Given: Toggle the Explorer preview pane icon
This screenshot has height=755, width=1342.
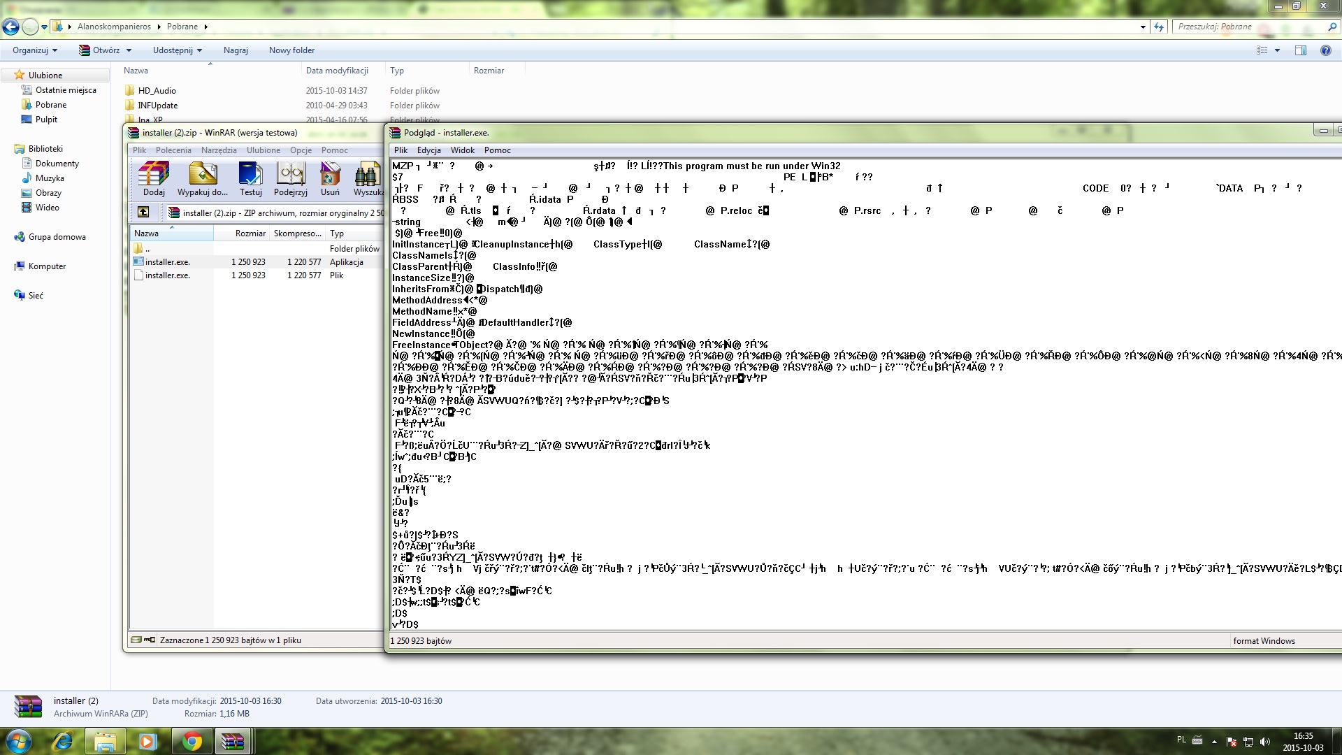Looking at the screenshot, I should click(x=1302, y=50).
